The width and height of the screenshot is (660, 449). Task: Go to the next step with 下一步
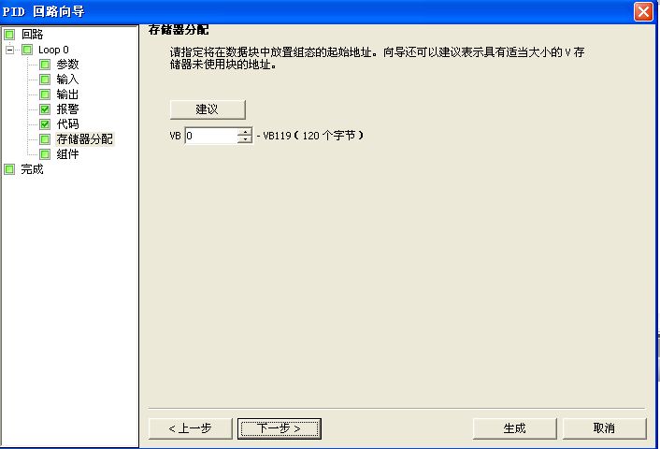[x=280, y=428]
